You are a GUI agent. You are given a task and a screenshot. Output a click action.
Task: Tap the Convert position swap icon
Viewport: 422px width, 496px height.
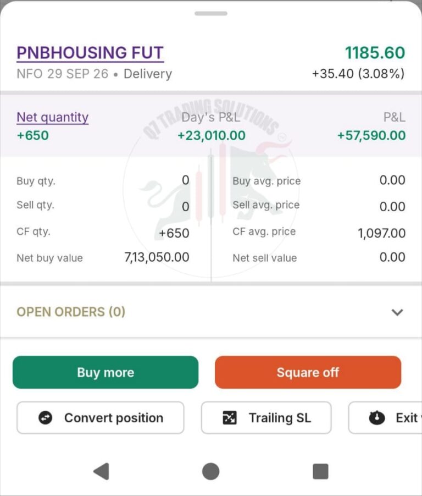(45, 418)
